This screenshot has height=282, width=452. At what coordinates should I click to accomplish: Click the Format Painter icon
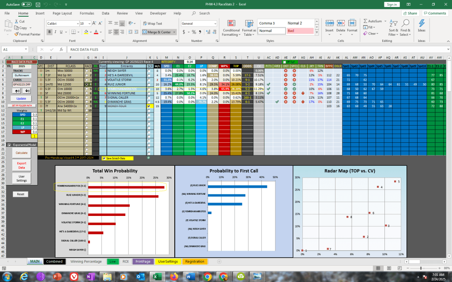click(x=17, y=34)
